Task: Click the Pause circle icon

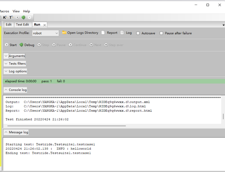Action: [54, 45]
